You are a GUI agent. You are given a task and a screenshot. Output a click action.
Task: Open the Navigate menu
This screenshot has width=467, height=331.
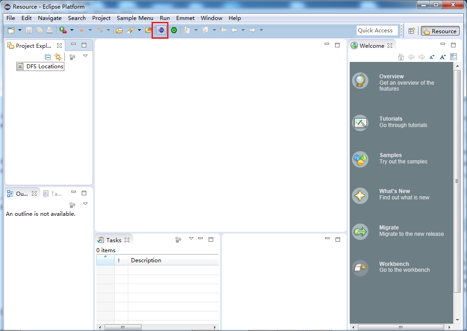[50, 18]
